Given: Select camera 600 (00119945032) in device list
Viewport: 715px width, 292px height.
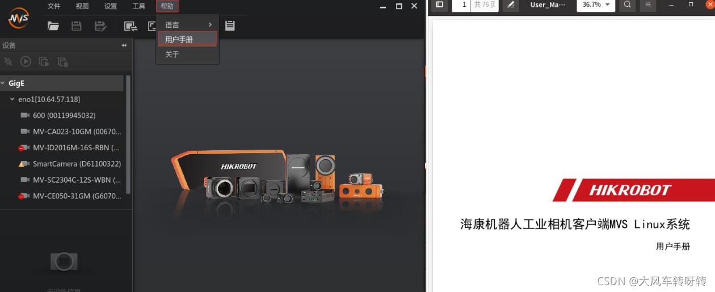Looking at the screenshot, I should [x=65, y=115].
